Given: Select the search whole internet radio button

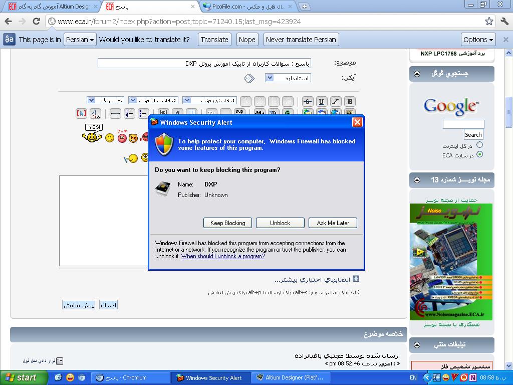Looking at the screenshot, I should pos(479,145).
